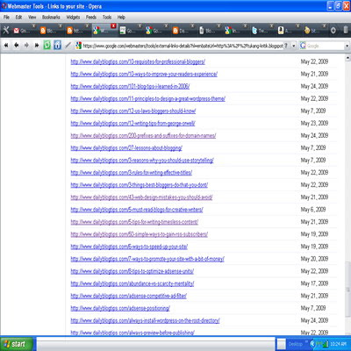Open the last tab with yellow smiley icon
The width and height of the screenshot is (351, 351).
click(x=315, y=31)
